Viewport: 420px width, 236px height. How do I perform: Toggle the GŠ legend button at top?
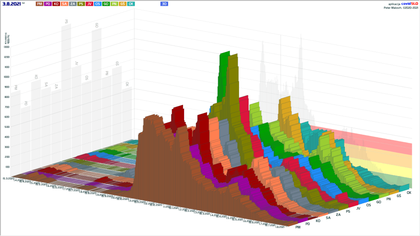[123, 4]
